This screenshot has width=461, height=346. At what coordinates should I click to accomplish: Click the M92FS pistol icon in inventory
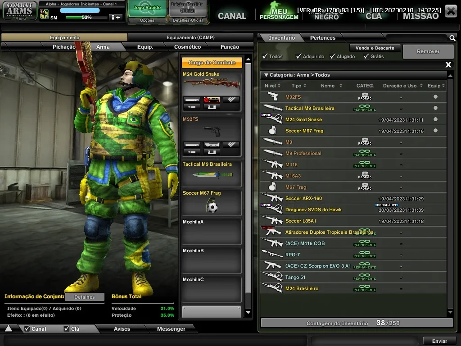pyautogui.click(x=273, y=96)
